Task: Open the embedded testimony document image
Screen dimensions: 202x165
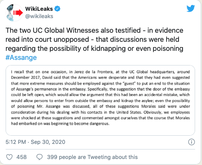Action: coord(100,100)
